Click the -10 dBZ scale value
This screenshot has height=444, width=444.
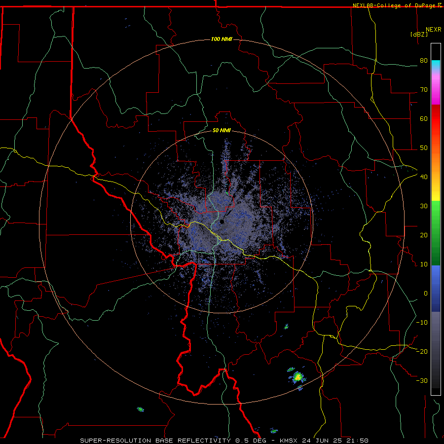tap(422, 322)
